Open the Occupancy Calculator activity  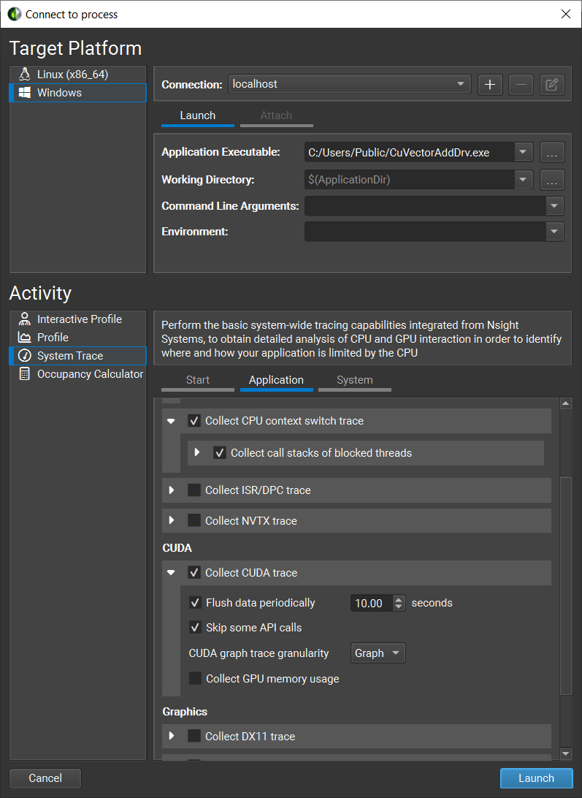90,374
